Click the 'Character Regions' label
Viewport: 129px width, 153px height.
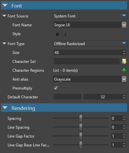(28, 70)
